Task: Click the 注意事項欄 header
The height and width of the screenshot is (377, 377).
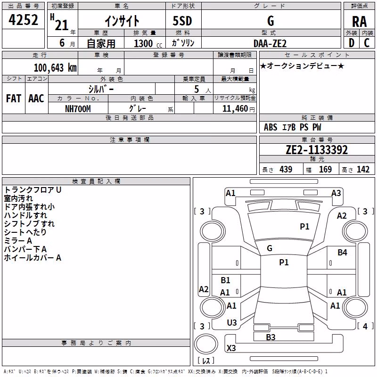Action: point(129,139)
